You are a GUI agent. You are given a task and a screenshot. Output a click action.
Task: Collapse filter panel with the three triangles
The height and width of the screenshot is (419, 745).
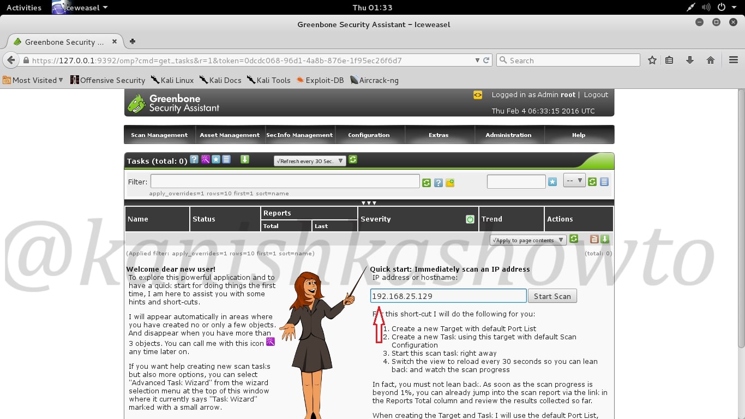click(369, 203)
